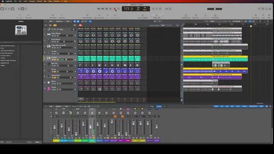Click the pink Vocals track icon
The width and height of the screenshot is (274, 154).
(x=48, y=89)
